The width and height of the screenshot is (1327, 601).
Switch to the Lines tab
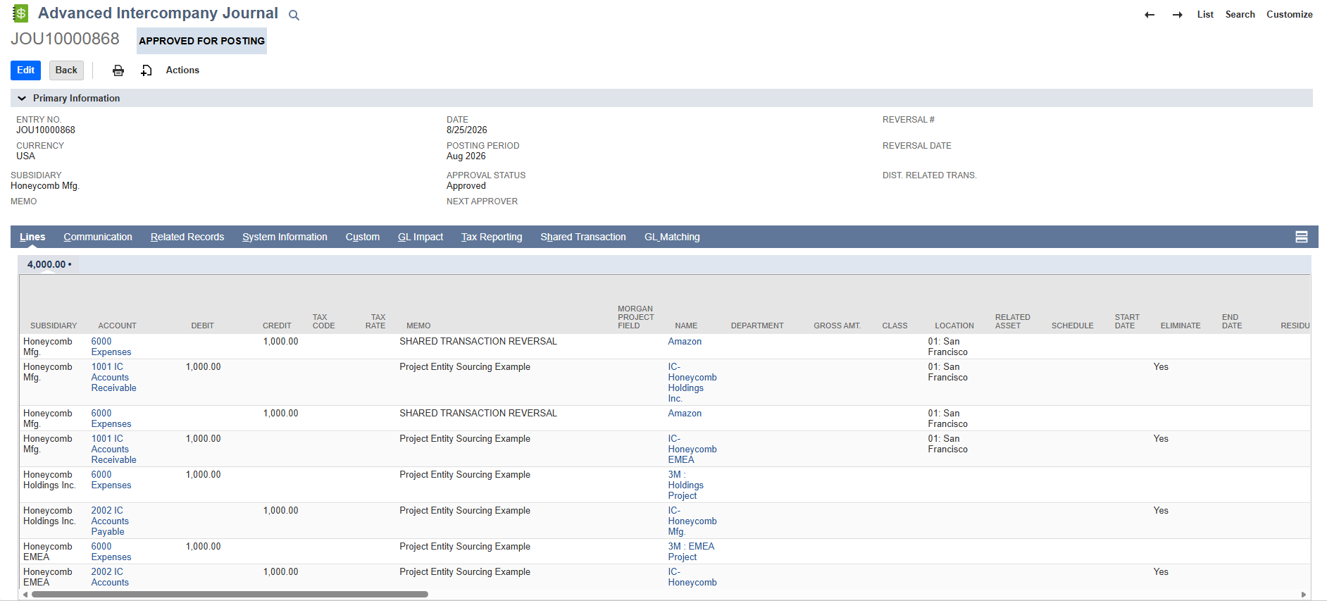(32, 237)
